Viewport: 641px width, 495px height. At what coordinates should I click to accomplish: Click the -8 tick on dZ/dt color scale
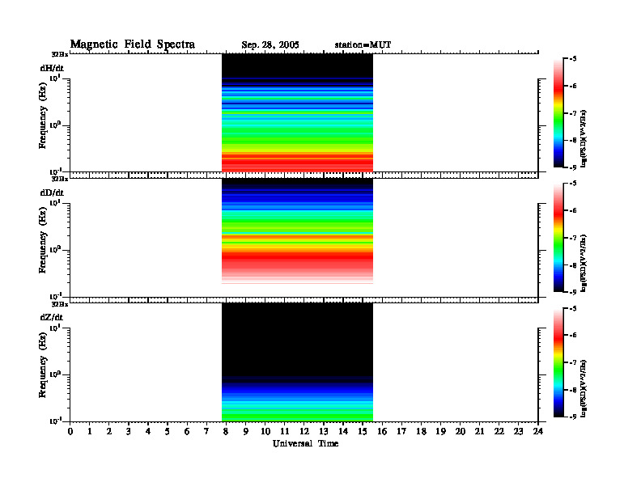coord(573,390)
